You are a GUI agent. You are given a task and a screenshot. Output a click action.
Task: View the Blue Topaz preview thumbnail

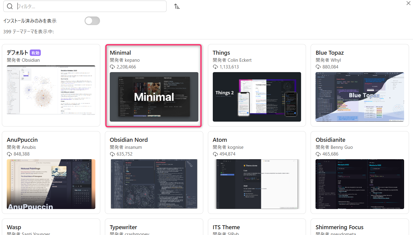tap(360, 97)
